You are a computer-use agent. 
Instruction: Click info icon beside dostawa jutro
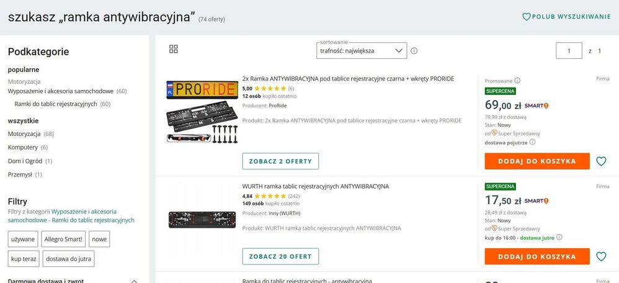click(x=559, y=237)
